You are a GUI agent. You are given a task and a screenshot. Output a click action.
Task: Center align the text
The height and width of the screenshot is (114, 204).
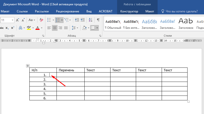[x=55, y=28]
